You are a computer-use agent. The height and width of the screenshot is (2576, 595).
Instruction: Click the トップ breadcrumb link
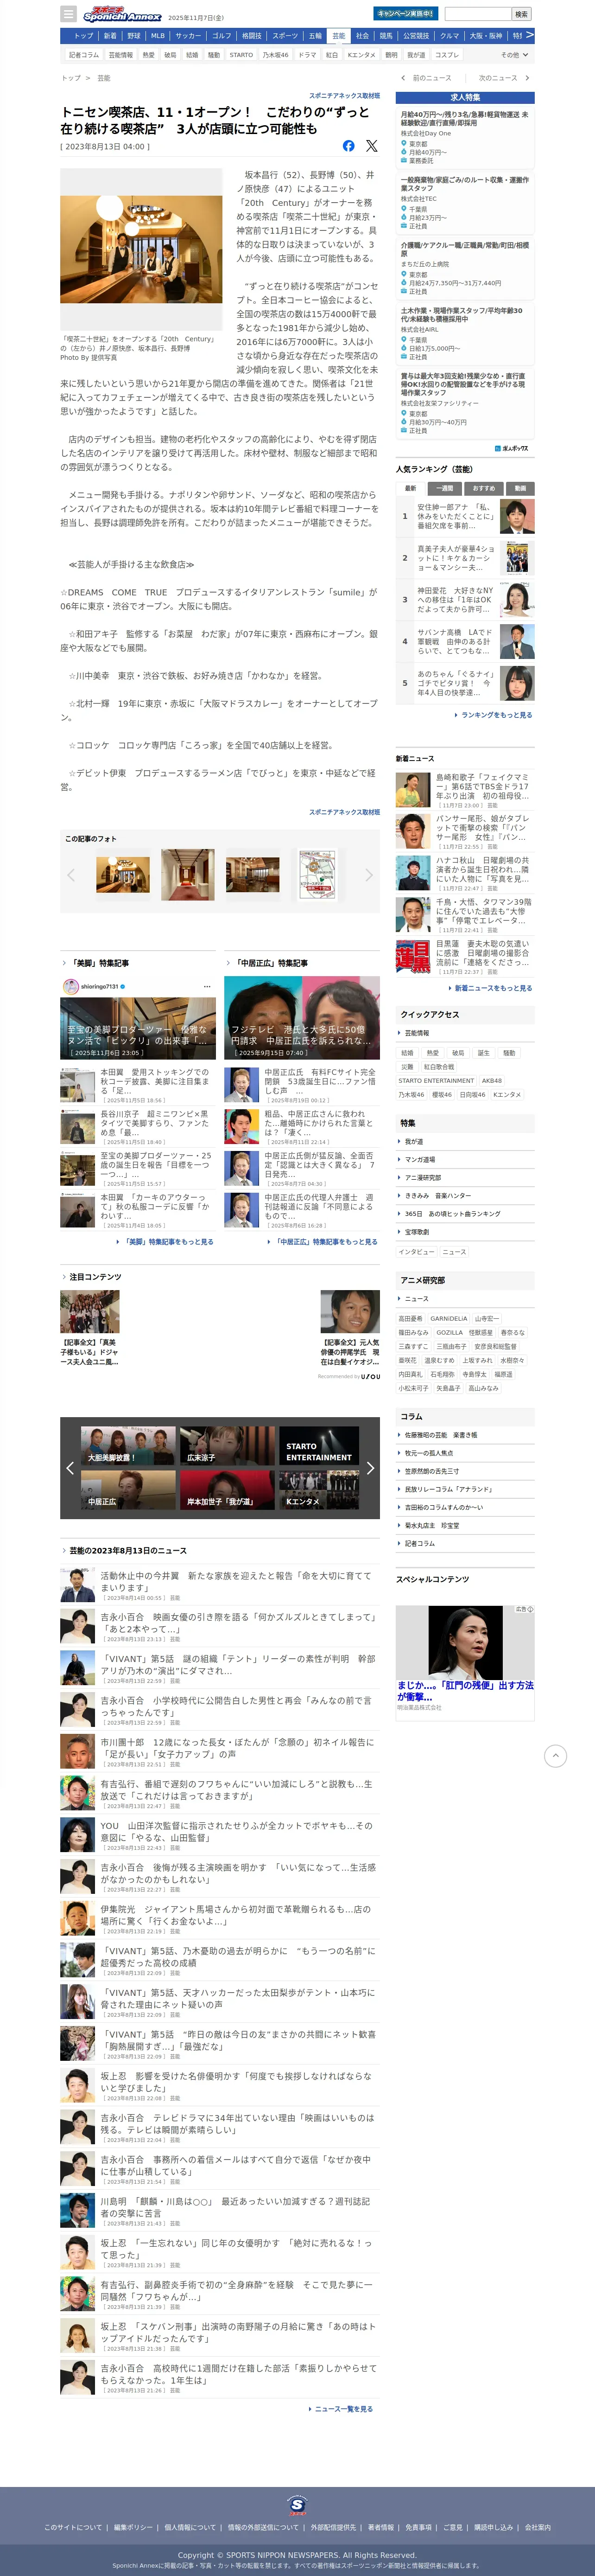pyautogui.click(x=71, y=78)
